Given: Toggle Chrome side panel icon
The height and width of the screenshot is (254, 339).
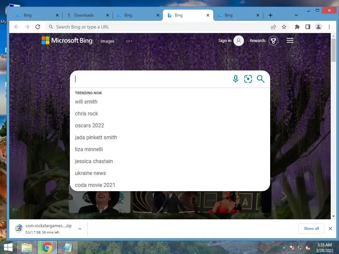Looking at the screenshot, I should coord(308,27).
